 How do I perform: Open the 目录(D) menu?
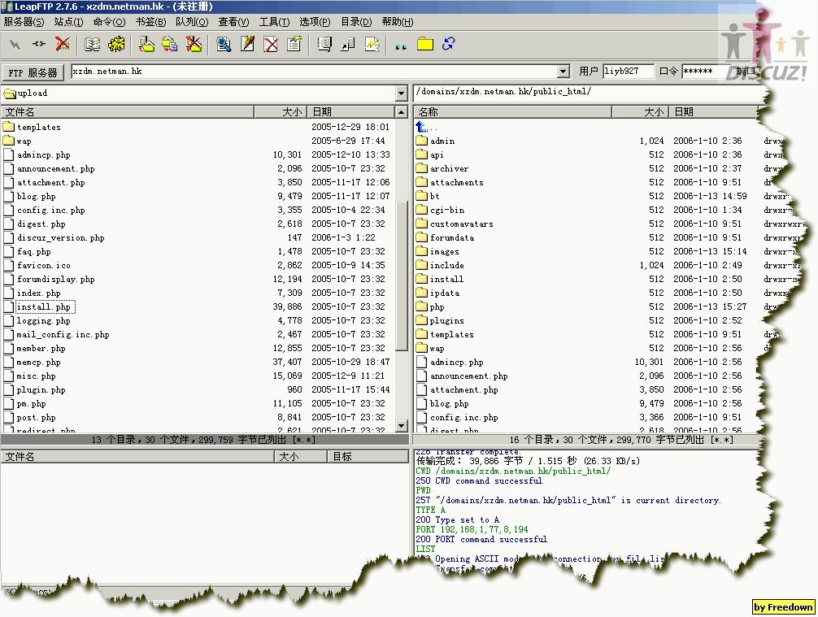point(356,22)
